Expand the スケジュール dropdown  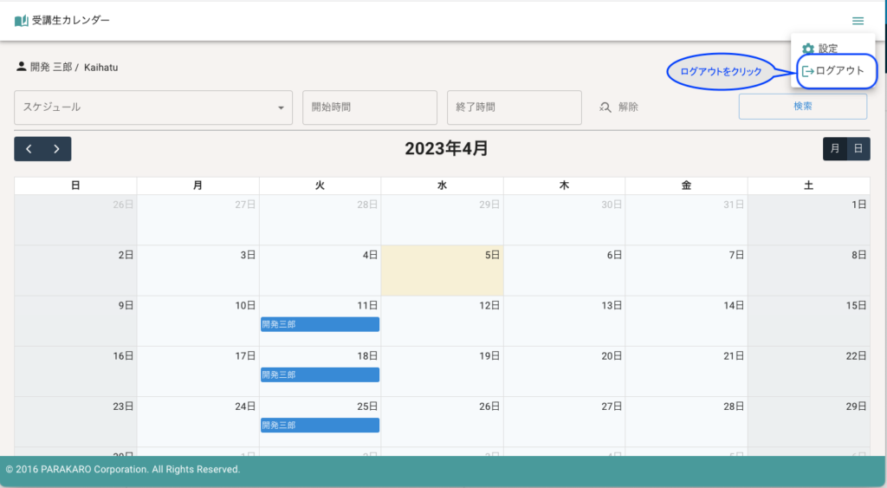click(x=153, y=107)
